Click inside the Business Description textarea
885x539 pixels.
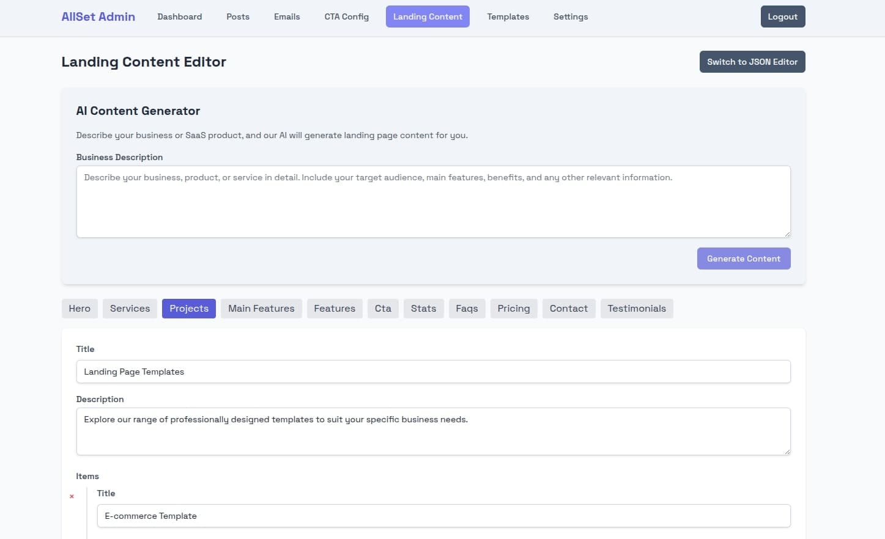click(433, 202)
